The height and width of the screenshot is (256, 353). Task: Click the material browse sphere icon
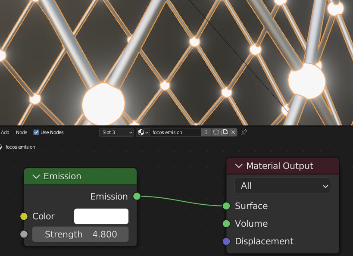pos(142,132)
